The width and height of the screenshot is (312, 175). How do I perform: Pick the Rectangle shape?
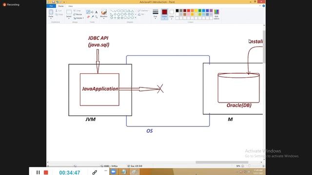[122, 11]
